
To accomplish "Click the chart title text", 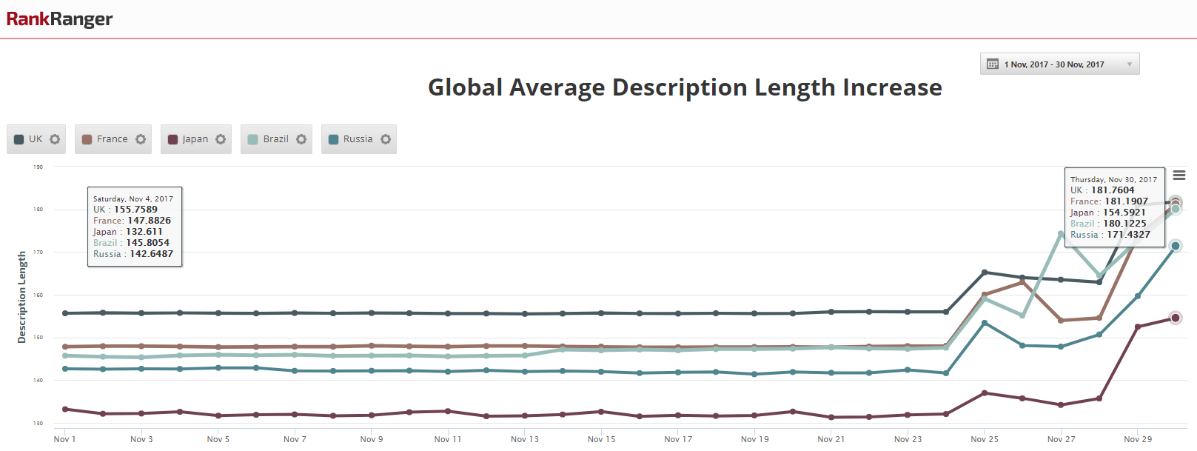I will (x=685, y=87).
